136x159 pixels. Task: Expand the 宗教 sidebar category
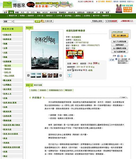(x=5, y=107)
